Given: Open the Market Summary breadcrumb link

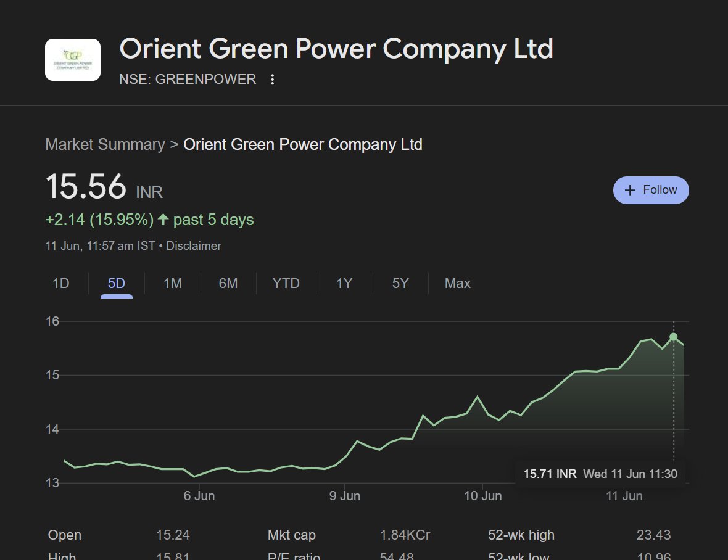Looking at the screenshot, I should 105,144.
